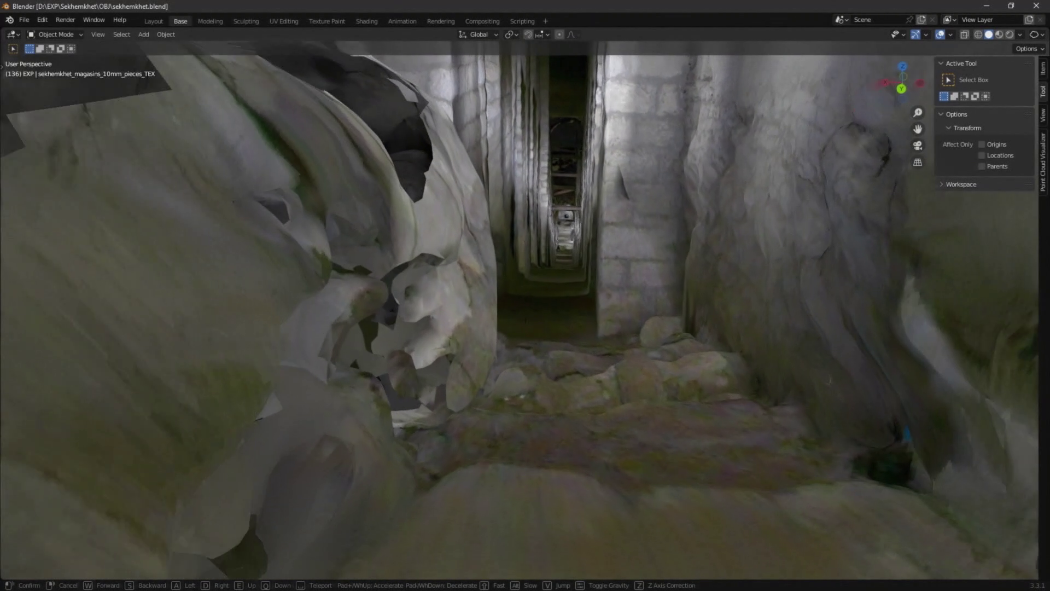Open the Global transform orientation dropdown

click(479, 34)
